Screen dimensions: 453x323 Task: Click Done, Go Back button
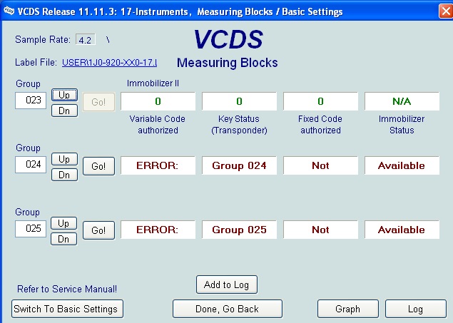[228, 309]
